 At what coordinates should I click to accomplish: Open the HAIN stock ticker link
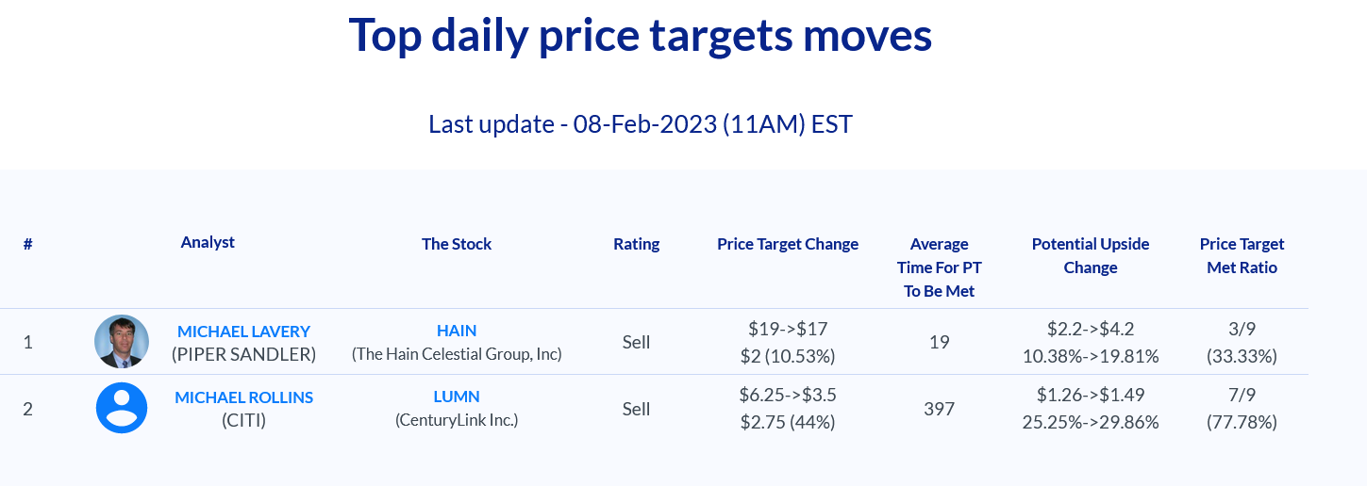pos(457,331)
